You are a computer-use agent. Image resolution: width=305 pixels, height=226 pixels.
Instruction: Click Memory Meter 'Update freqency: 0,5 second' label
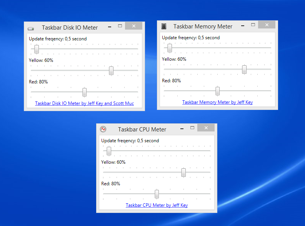click(191, 38)
